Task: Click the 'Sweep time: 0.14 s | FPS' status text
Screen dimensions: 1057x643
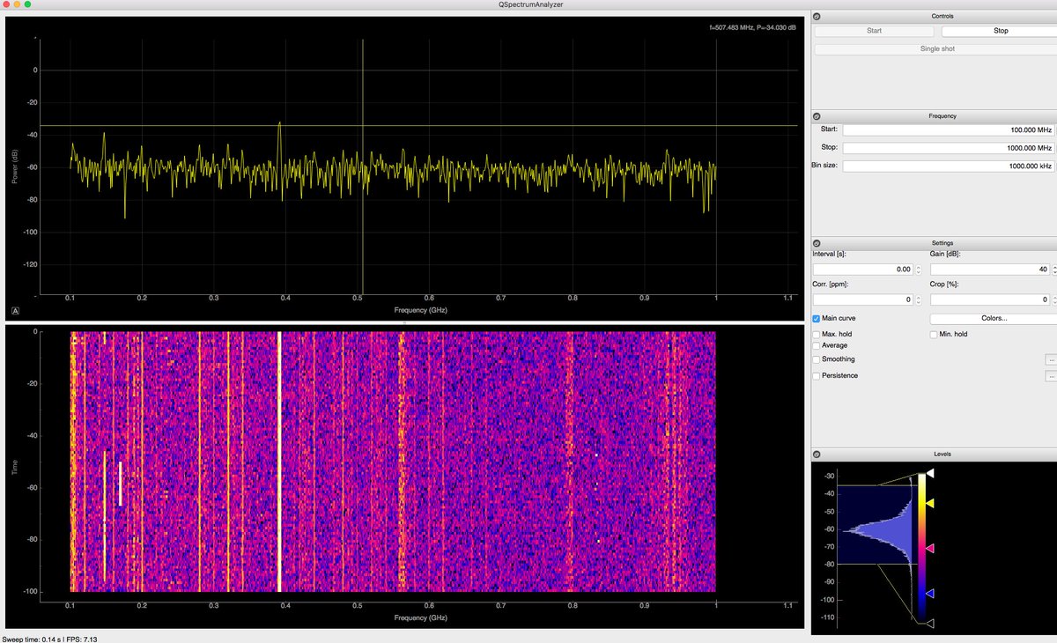Action: click(48, 638)
